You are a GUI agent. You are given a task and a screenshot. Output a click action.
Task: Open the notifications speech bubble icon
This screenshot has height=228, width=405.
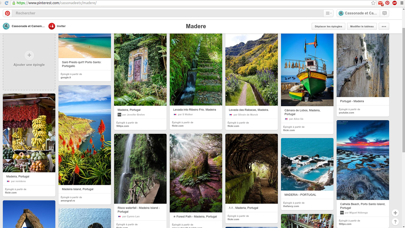384,13
